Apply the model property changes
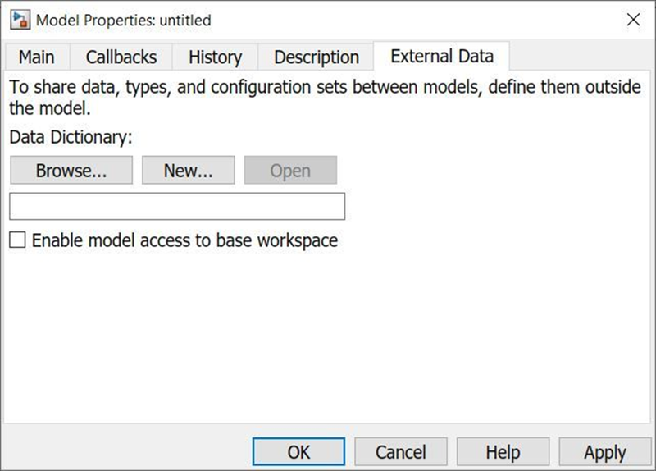The height and width of the screenshot is (471, 656). 605,452
